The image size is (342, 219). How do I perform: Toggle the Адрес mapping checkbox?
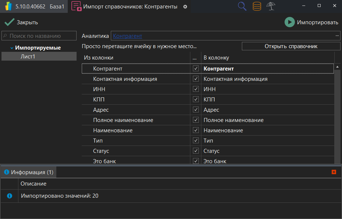196,110
